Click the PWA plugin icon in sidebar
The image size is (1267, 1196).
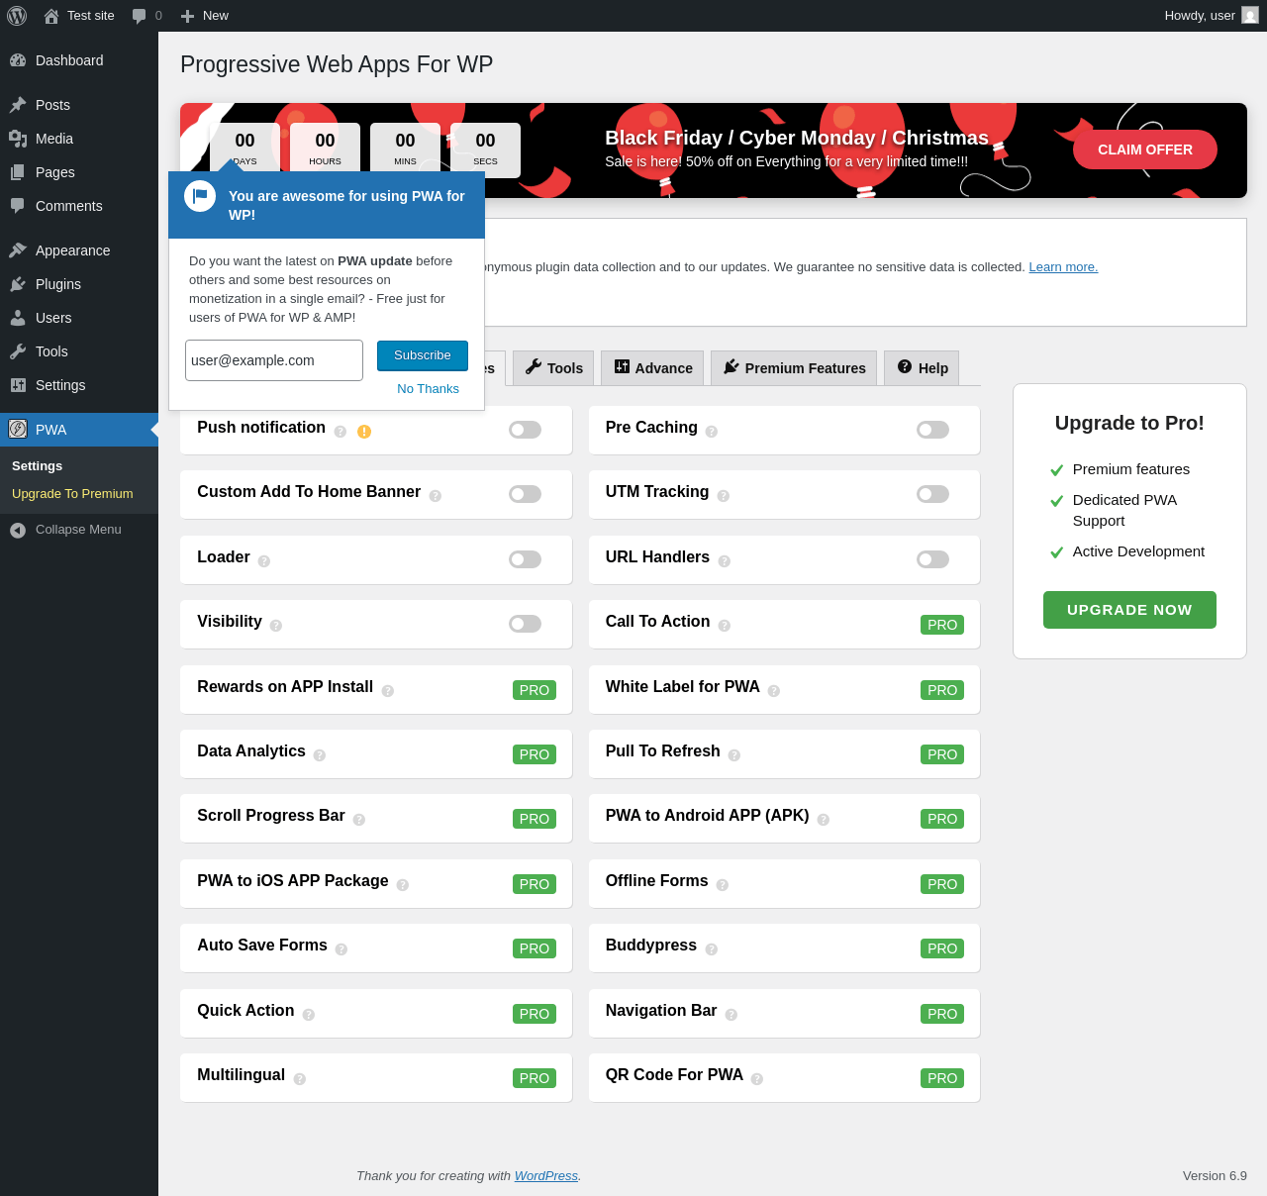tap(18, 429)
